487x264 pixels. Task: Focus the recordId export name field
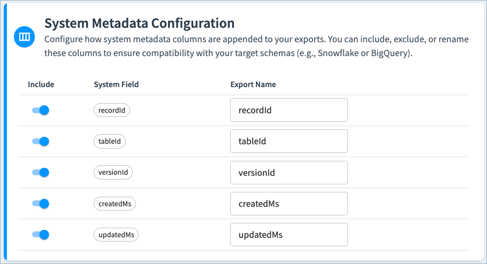pos(288,110)
